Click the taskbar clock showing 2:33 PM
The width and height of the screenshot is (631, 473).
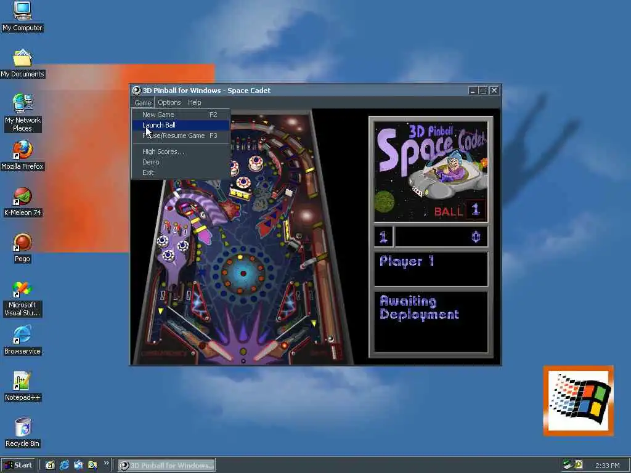[607, 466]
